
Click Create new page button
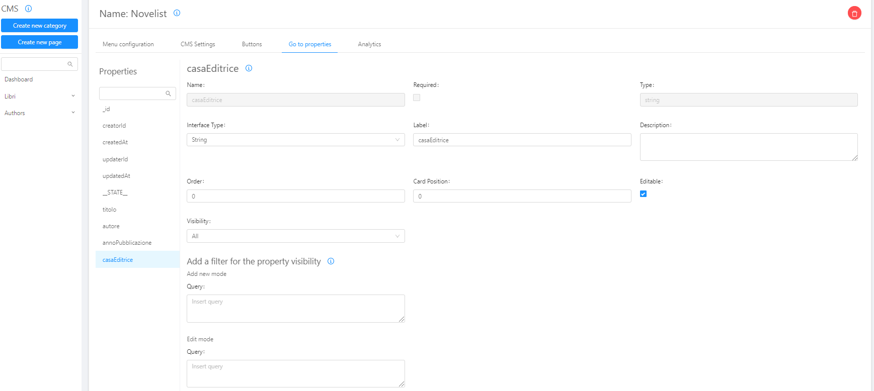click(39, 42)
